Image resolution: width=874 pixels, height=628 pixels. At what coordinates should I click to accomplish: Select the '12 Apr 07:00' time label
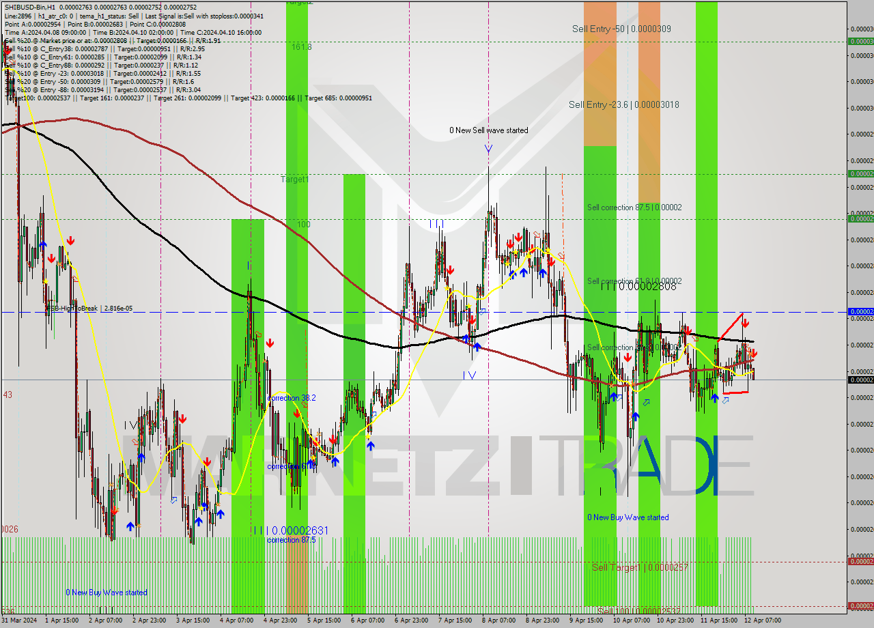click(763, 620)
